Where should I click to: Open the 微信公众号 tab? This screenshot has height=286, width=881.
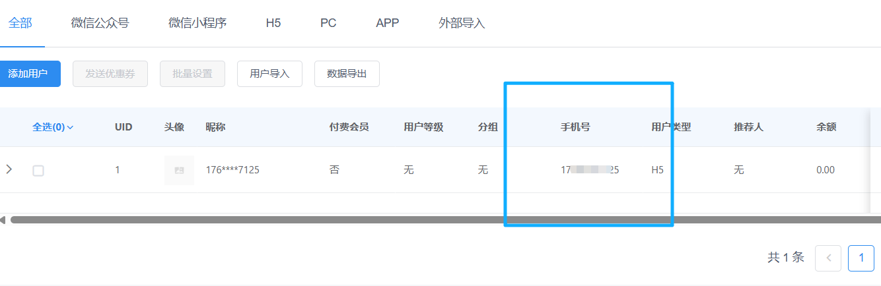(100, 23)
